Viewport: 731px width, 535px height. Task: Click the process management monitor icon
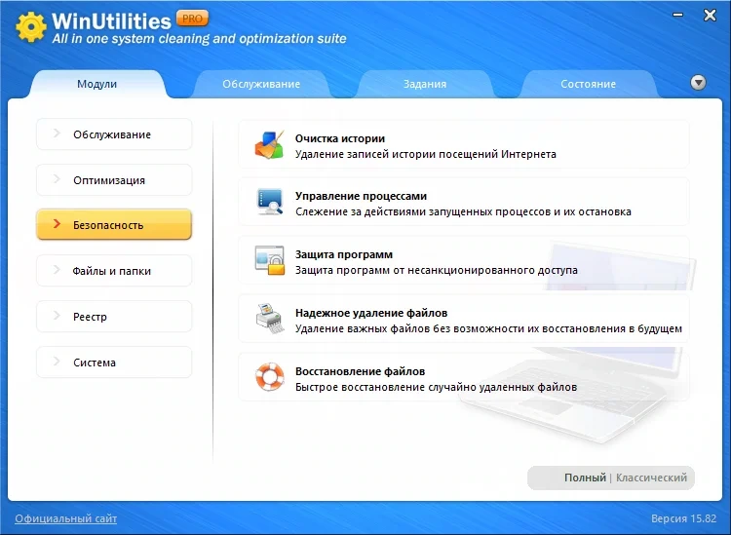[x=270, y=202]
